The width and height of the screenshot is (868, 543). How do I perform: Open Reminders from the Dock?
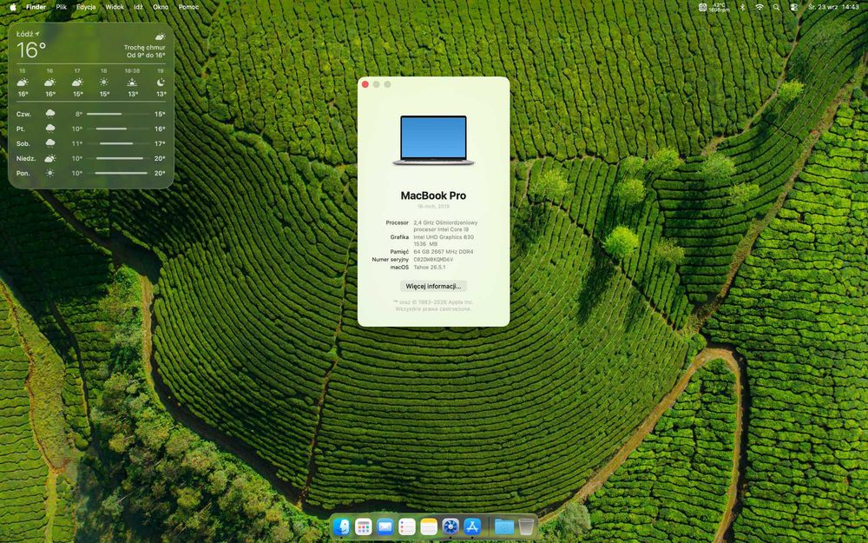pyautogui.click(x=407, y=526)
